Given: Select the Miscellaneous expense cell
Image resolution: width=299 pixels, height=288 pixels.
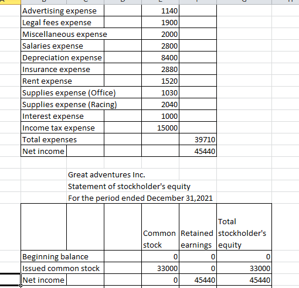Looking at the screenshot, I should click(x=81, y=34).
